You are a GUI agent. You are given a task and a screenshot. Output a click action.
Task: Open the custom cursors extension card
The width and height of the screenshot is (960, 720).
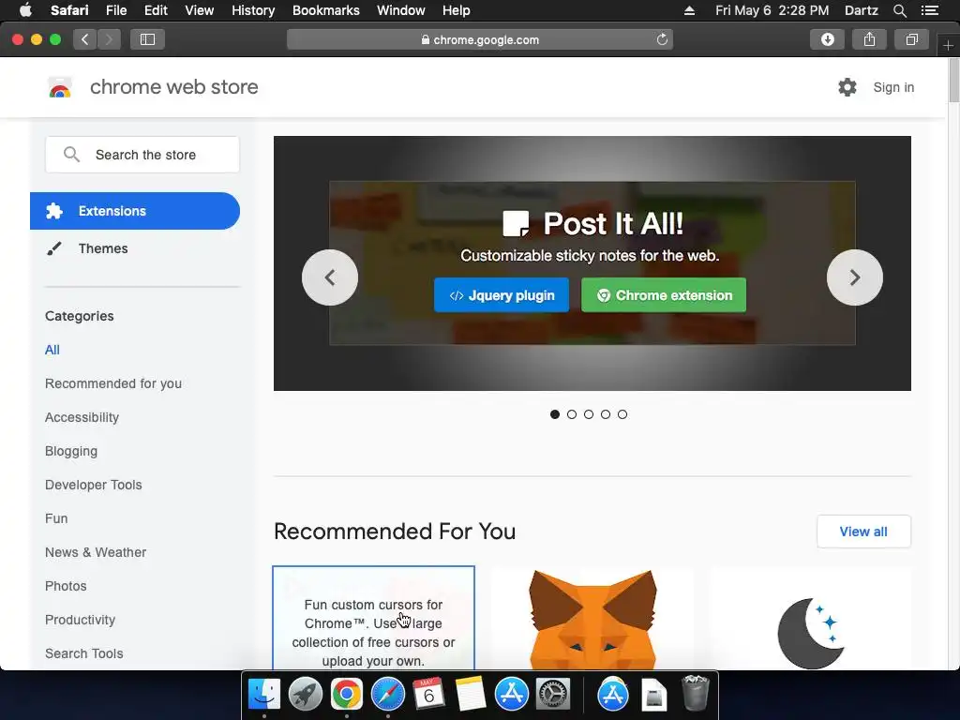373,618
